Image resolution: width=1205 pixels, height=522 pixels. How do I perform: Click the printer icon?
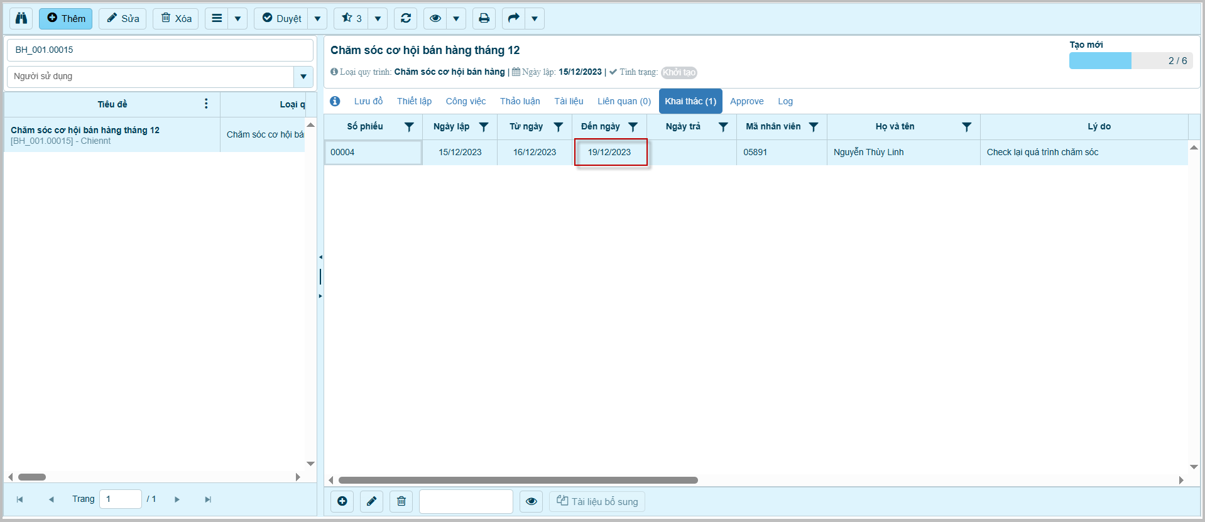(x=484, y=18)
